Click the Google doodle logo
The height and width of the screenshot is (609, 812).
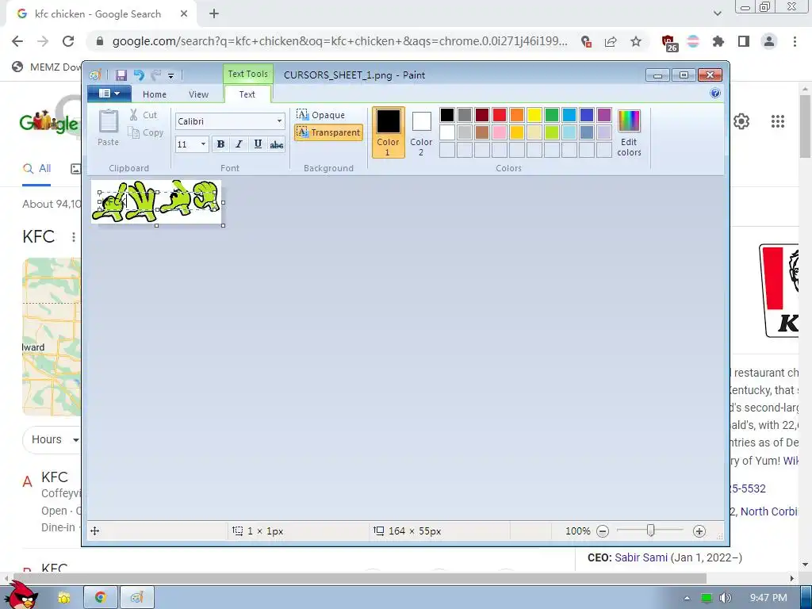(48, 121)
